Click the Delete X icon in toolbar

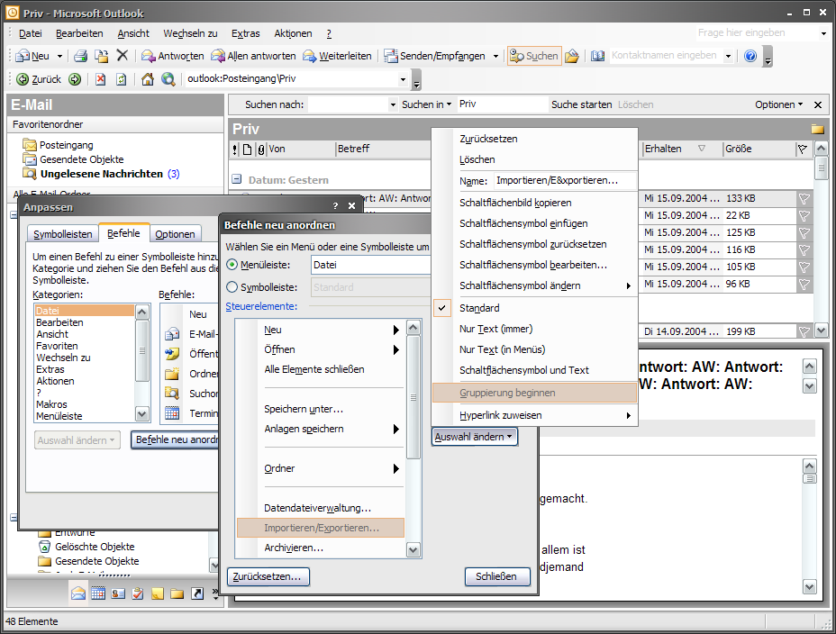(123, 56)
